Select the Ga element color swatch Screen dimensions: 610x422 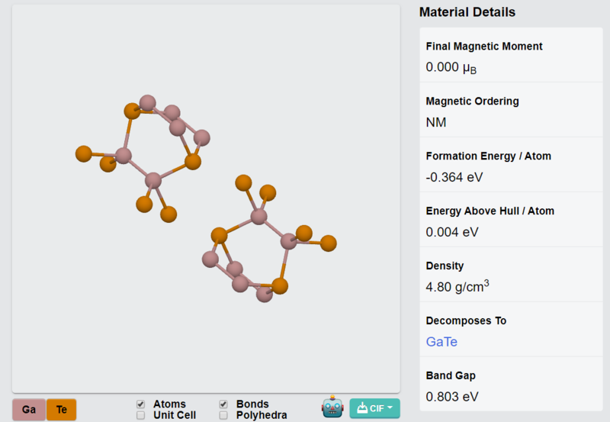click(29, 410)
